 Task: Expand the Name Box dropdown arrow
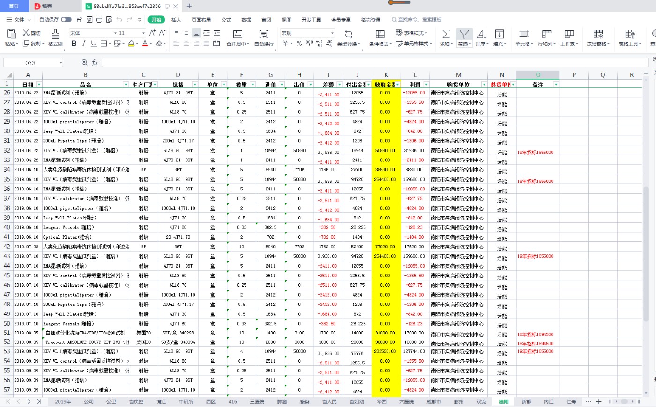[61, 63]
